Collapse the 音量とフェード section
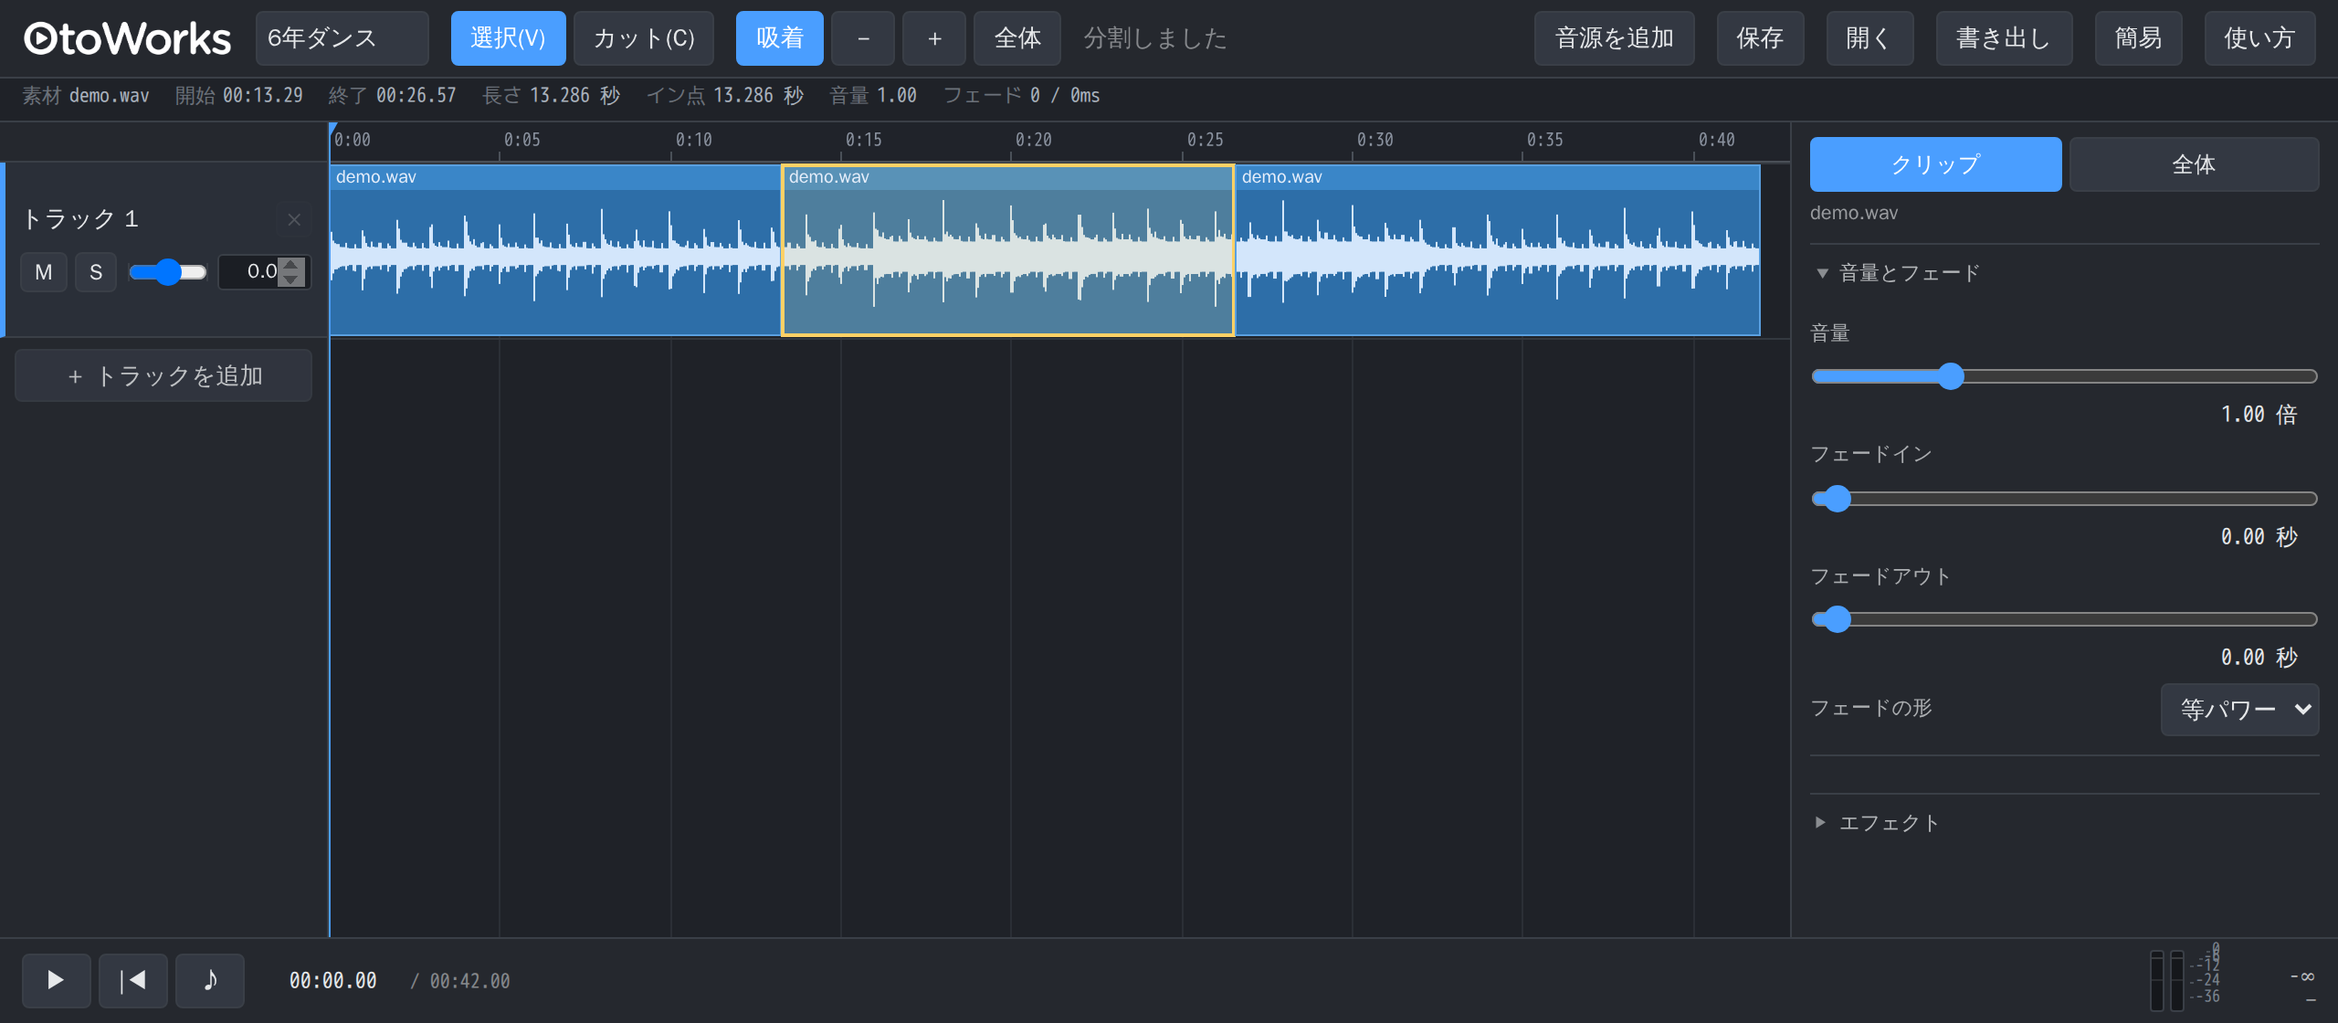Image resolution: width=2338 pixels, height=1023 pixels. point(1898,273)
